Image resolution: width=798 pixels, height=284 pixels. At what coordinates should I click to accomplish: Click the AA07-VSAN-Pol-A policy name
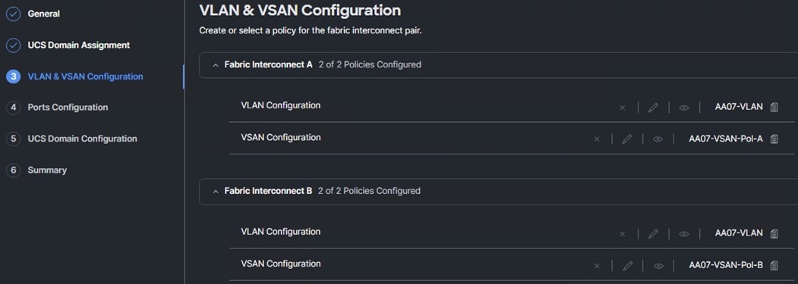(x=726, y=139)
